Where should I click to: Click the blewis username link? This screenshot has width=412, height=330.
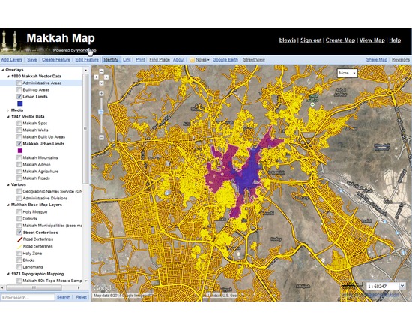pyautogui.click(x=288, y=40)
